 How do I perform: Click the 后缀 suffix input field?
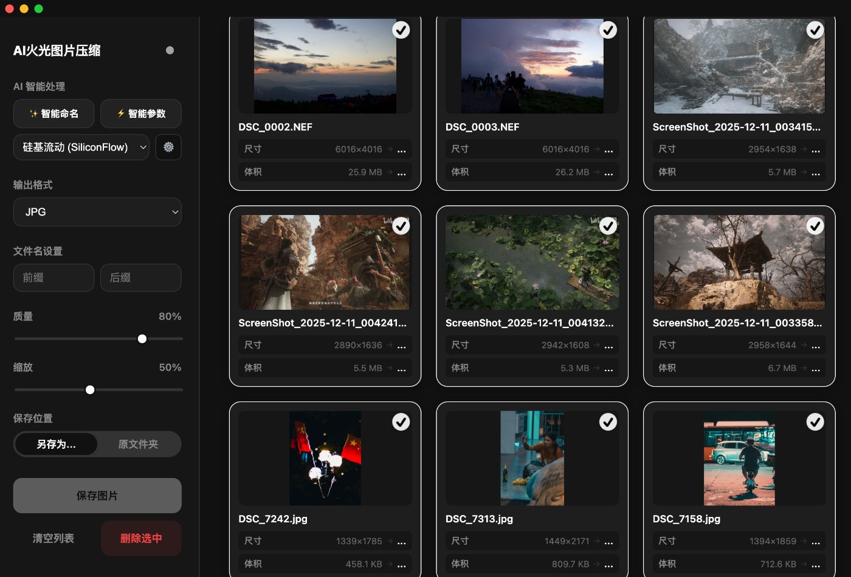click(x=141, y=278)
